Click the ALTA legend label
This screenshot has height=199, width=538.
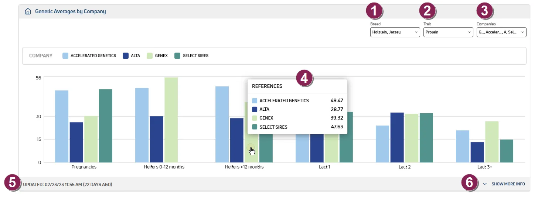click(x=135, y=56)
